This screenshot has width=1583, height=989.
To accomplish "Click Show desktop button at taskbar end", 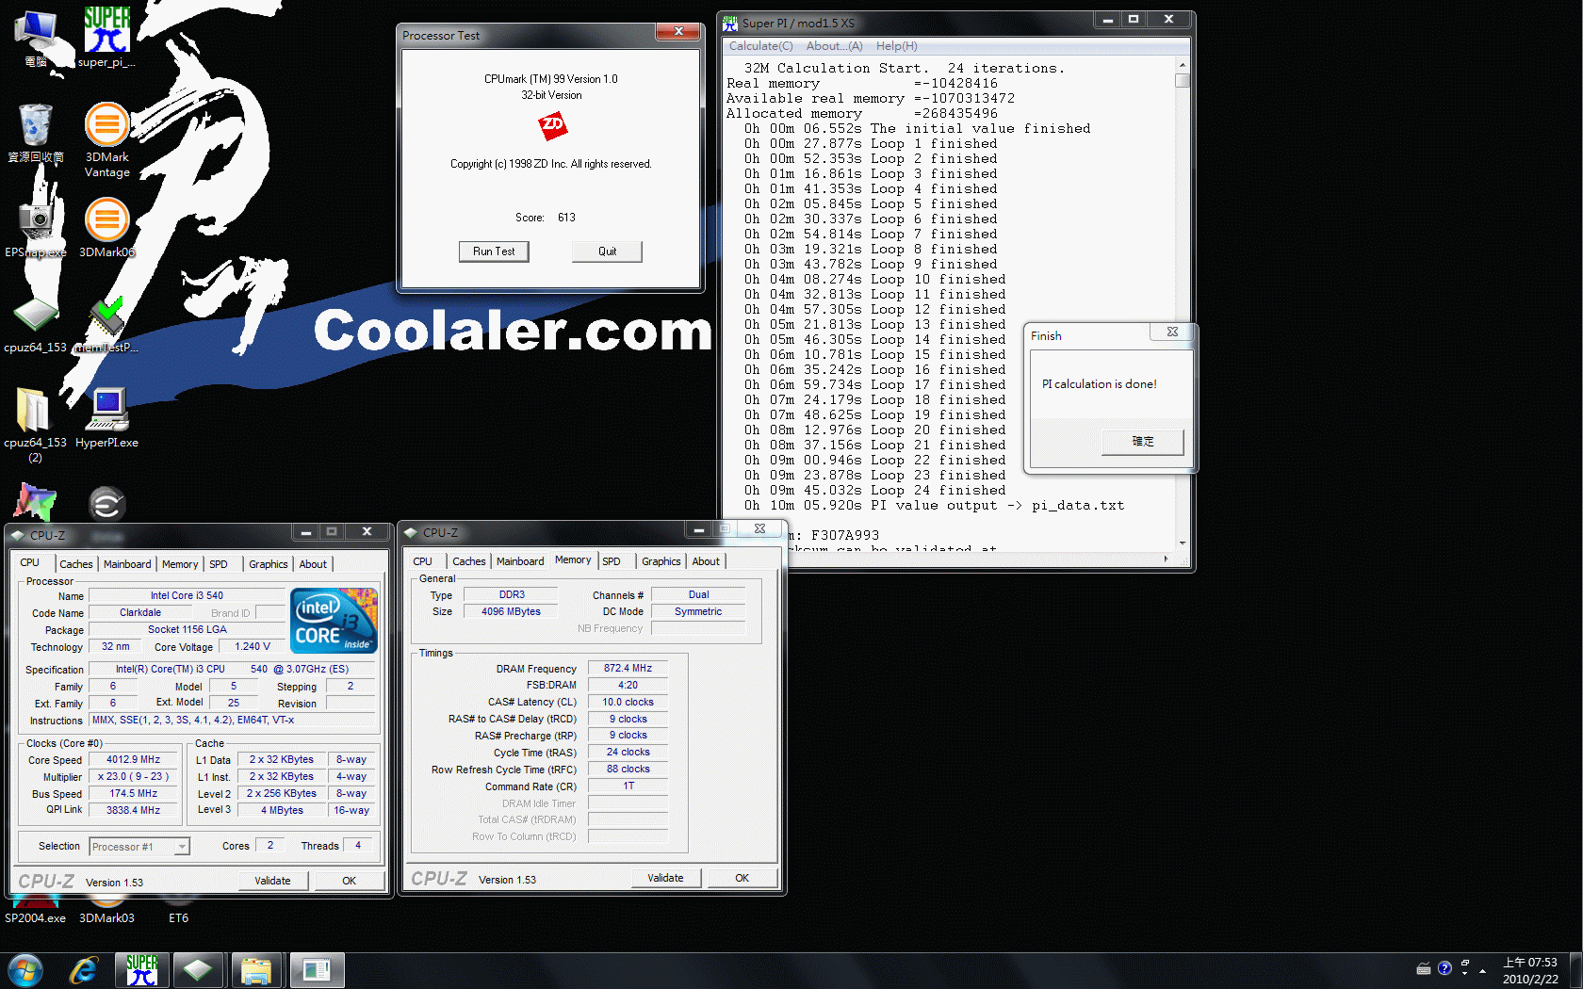I will point(1576,970).
